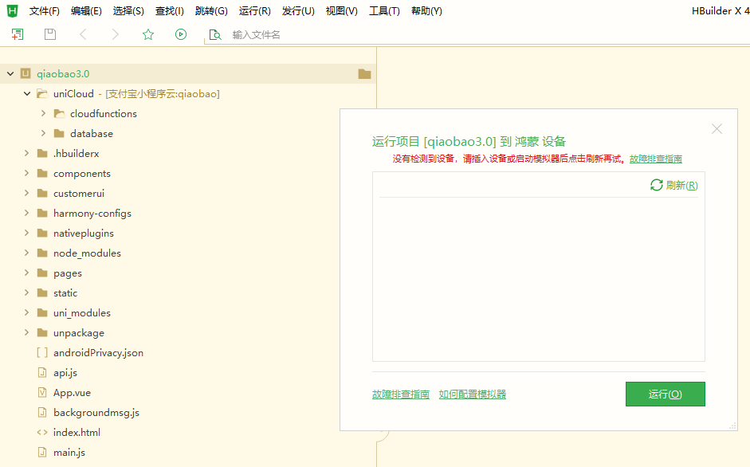Open the 视图(V) menu
This screenshot has height=467, width=750.
click(x=341, y=11)
